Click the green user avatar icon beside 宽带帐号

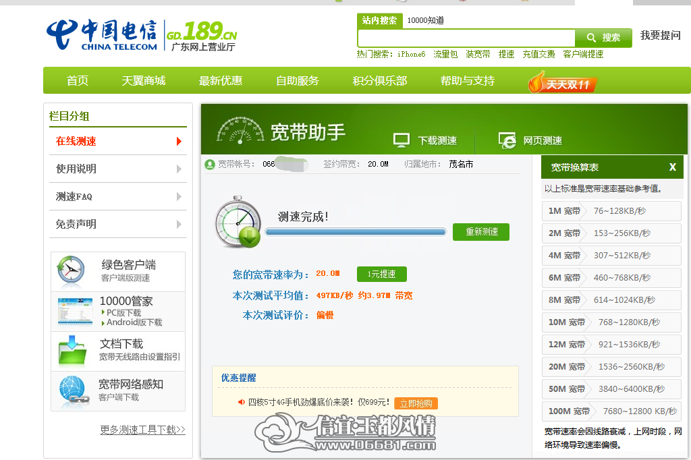(210, 165)
